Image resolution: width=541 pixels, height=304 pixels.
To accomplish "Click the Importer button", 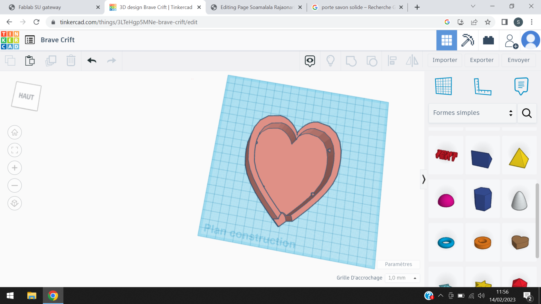I will [445, 60].
